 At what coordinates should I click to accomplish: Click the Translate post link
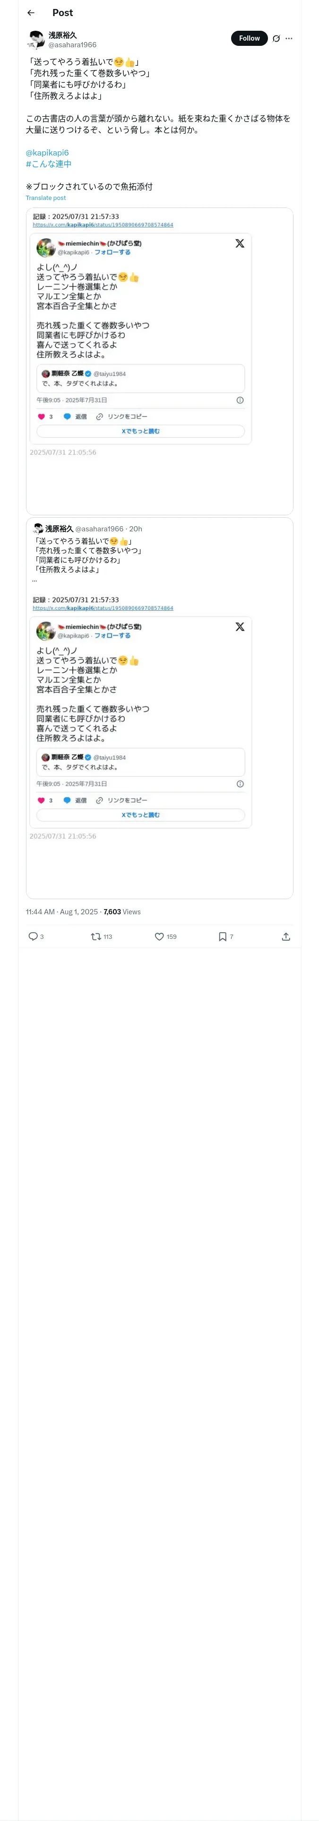tap(45, 198)
